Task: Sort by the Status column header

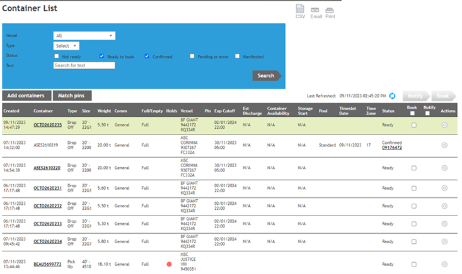Action: click(x=388, y=111)
